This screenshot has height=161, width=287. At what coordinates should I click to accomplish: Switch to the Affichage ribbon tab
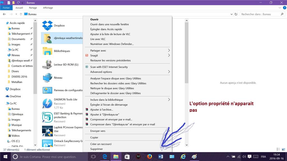(x=48, y=8)
